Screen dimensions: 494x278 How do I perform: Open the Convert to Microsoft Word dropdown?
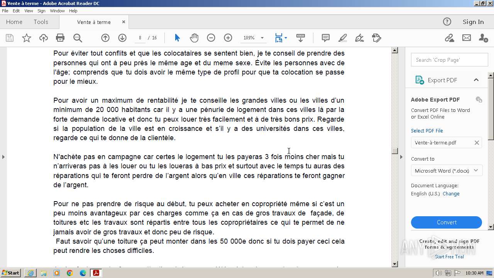point(447,171)
